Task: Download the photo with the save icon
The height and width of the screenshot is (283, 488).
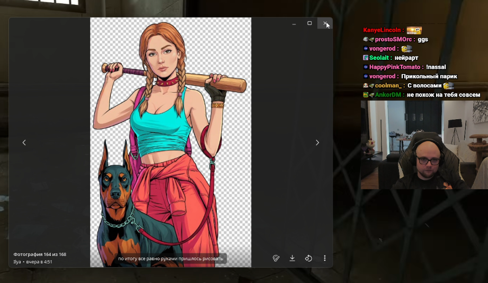Action: [292, 258]
